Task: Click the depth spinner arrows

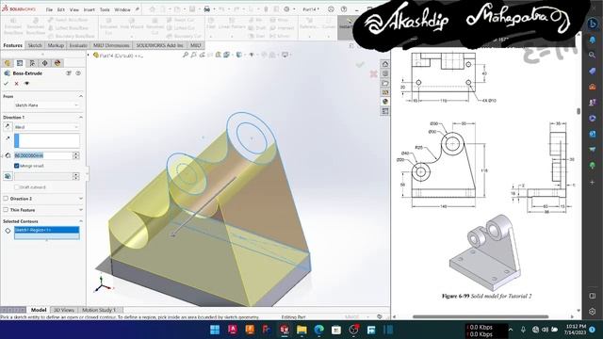Action: (76, 155)
